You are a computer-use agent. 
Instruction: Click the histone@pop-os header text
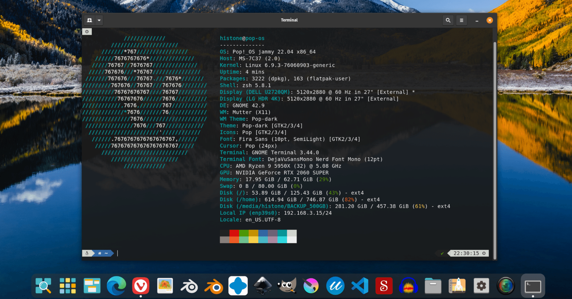(242, 38)
